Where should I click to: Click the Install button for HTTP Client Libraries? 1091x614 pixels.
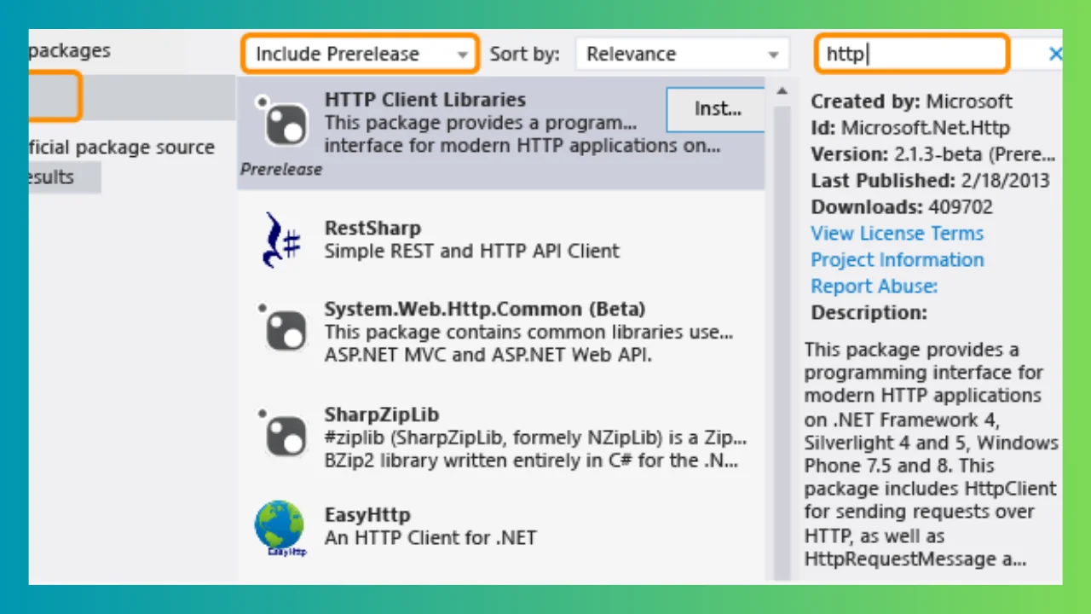click(x=716, y=108)
